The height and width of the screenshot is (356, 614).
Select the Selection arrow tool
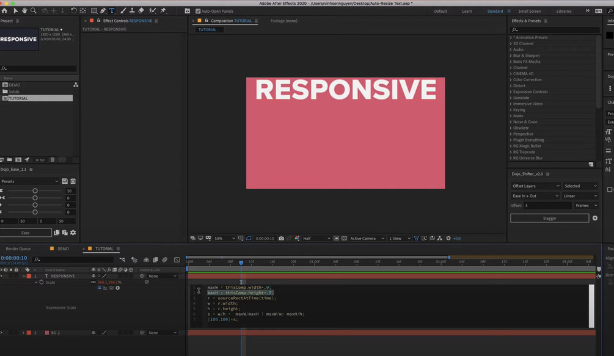pyautogui.click(x=15, y=11)
